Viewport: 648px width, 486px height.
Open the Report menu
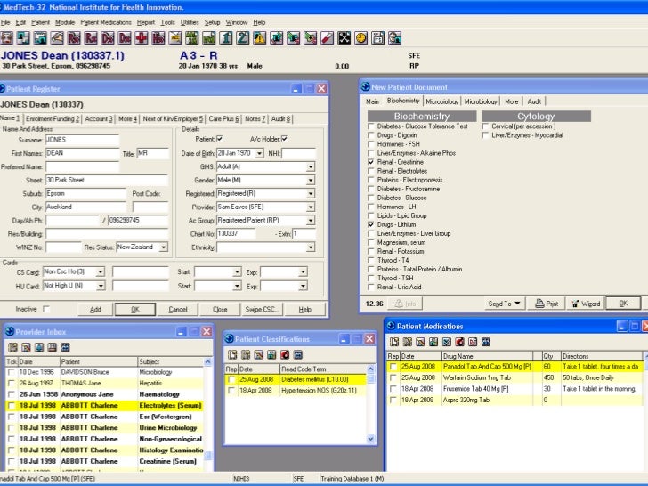[146, 22]
